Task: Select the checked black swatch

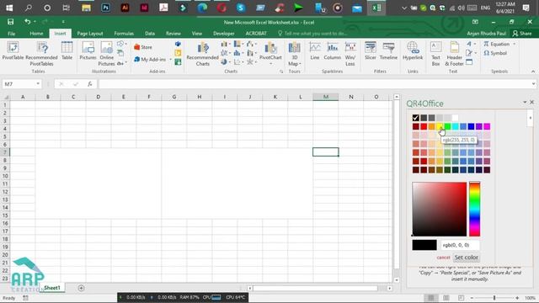Action: pyautogui.click(x=415, y=118)
